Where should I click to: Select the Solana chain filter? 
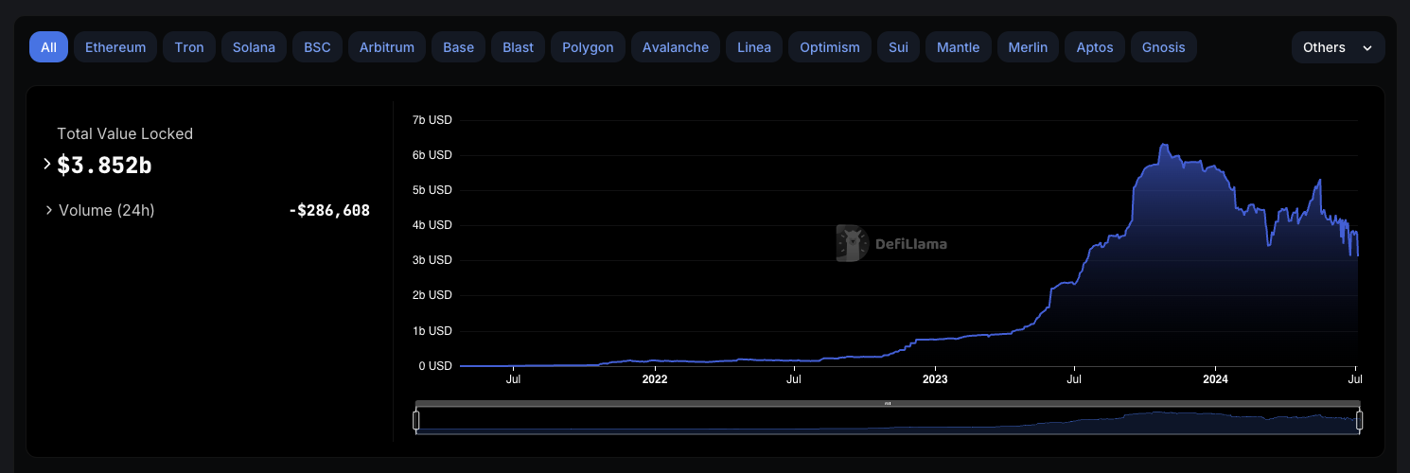[254, 47]
